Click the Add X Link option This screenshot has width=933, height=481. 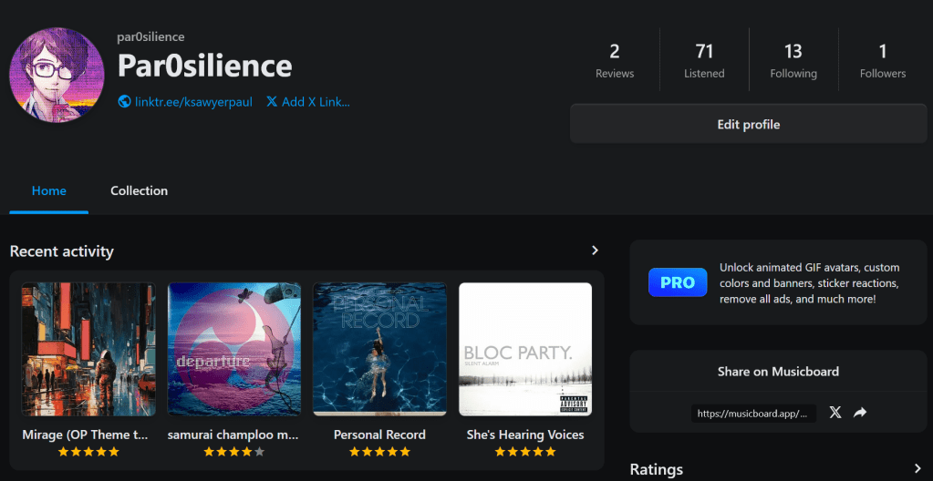(316, 102)
